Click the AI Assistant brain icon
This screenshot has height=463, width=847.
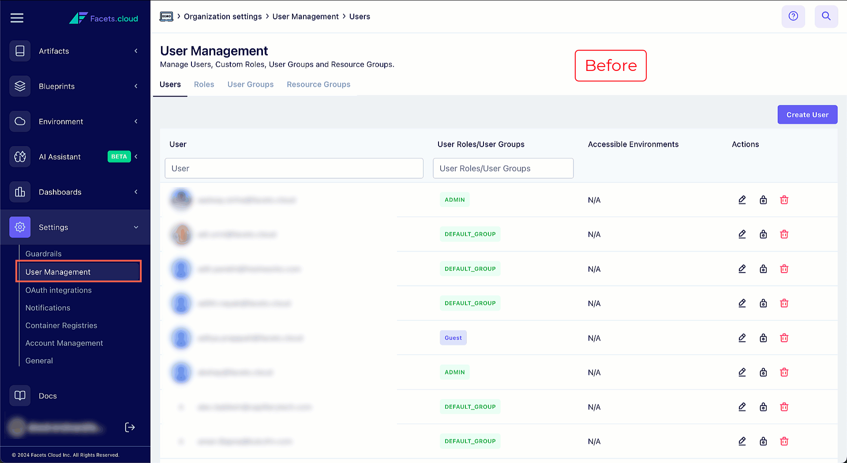coord(20,157)
